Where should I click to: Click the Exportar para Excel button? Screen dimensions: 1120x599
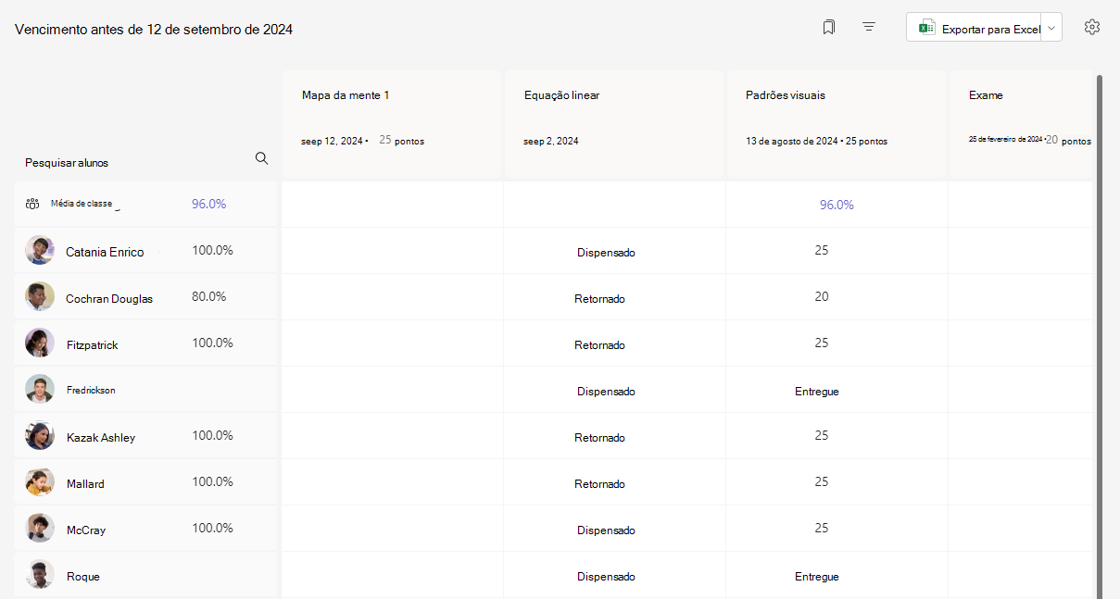point(974,28)
